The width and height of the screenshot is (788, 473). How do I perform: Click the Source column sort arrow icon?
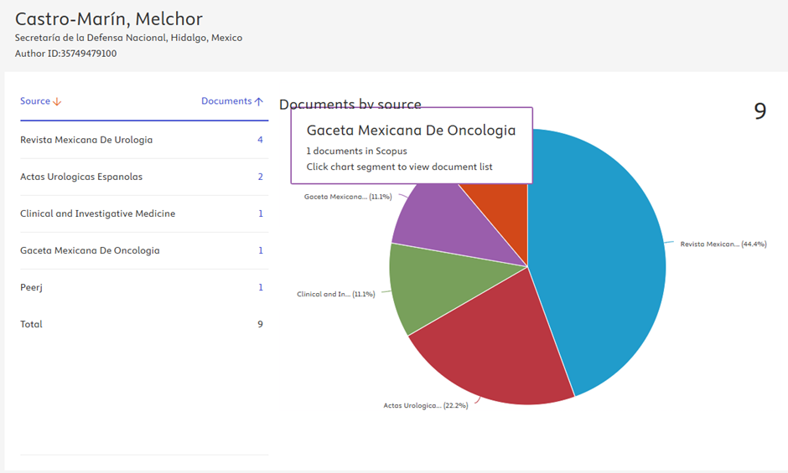[x=58, y=101]
